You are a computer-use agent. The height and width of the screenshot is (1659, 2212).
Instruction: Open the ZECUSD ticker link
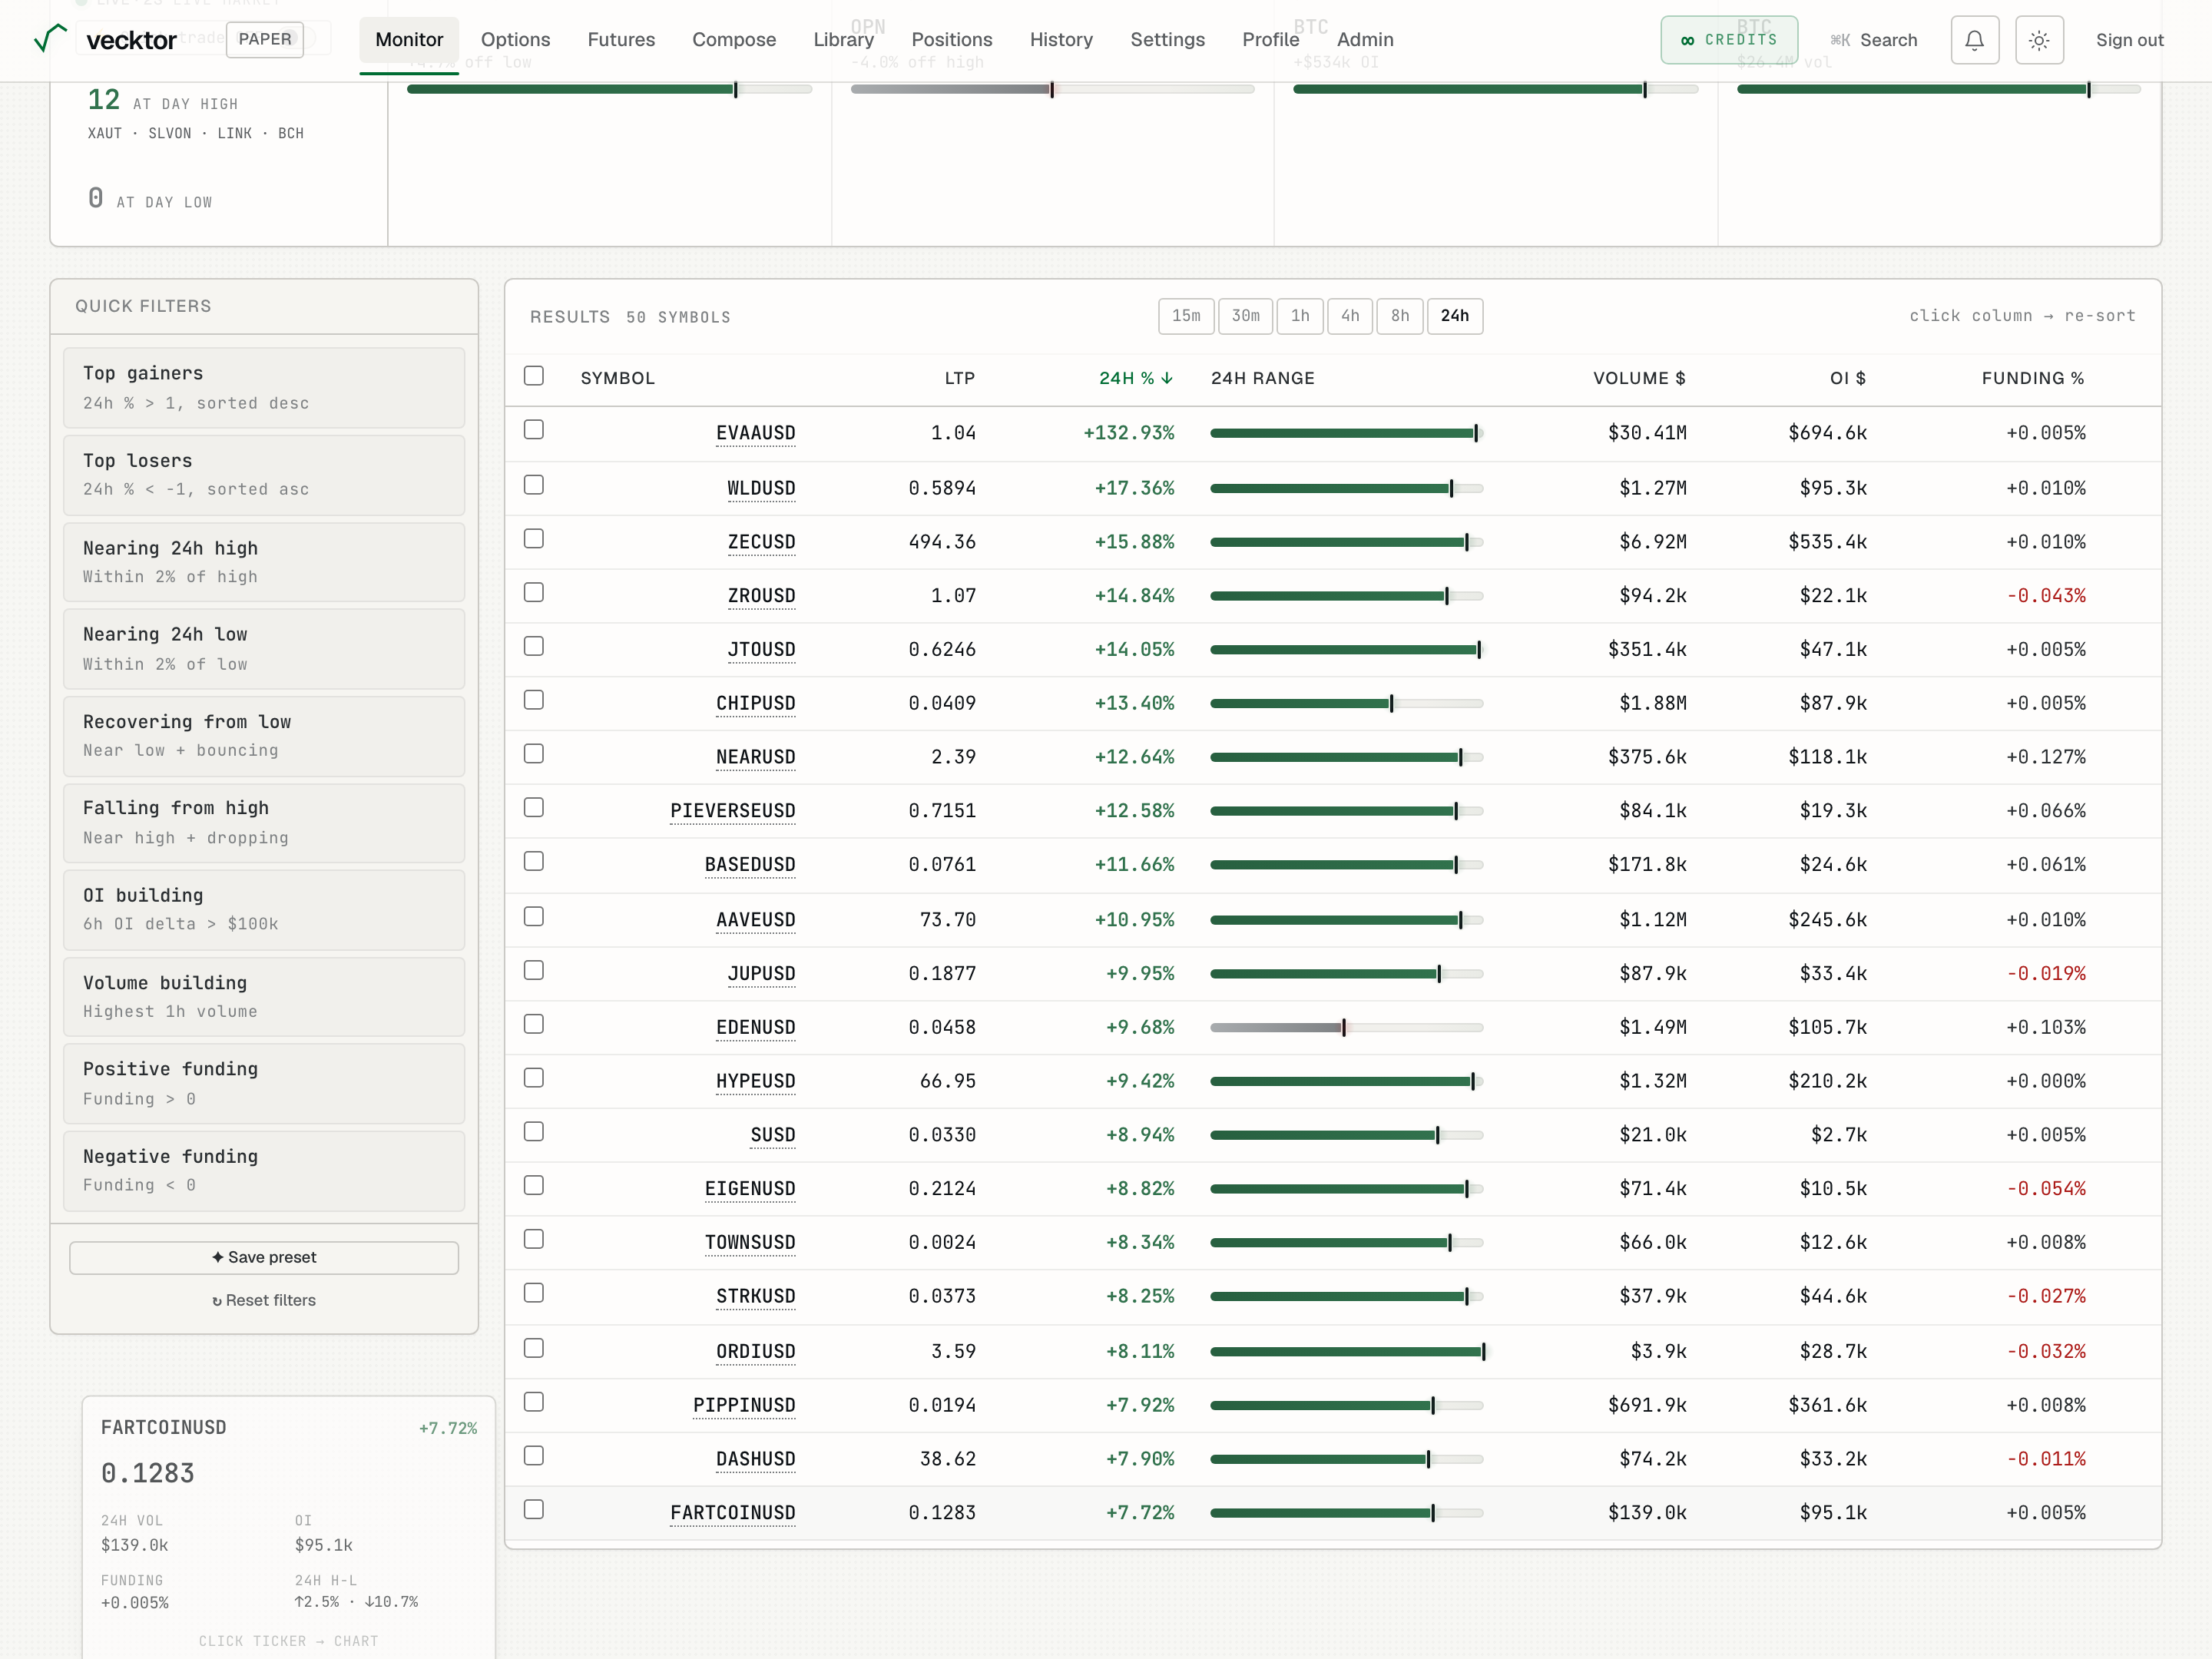pyautogui.click(x=761, y=542)
